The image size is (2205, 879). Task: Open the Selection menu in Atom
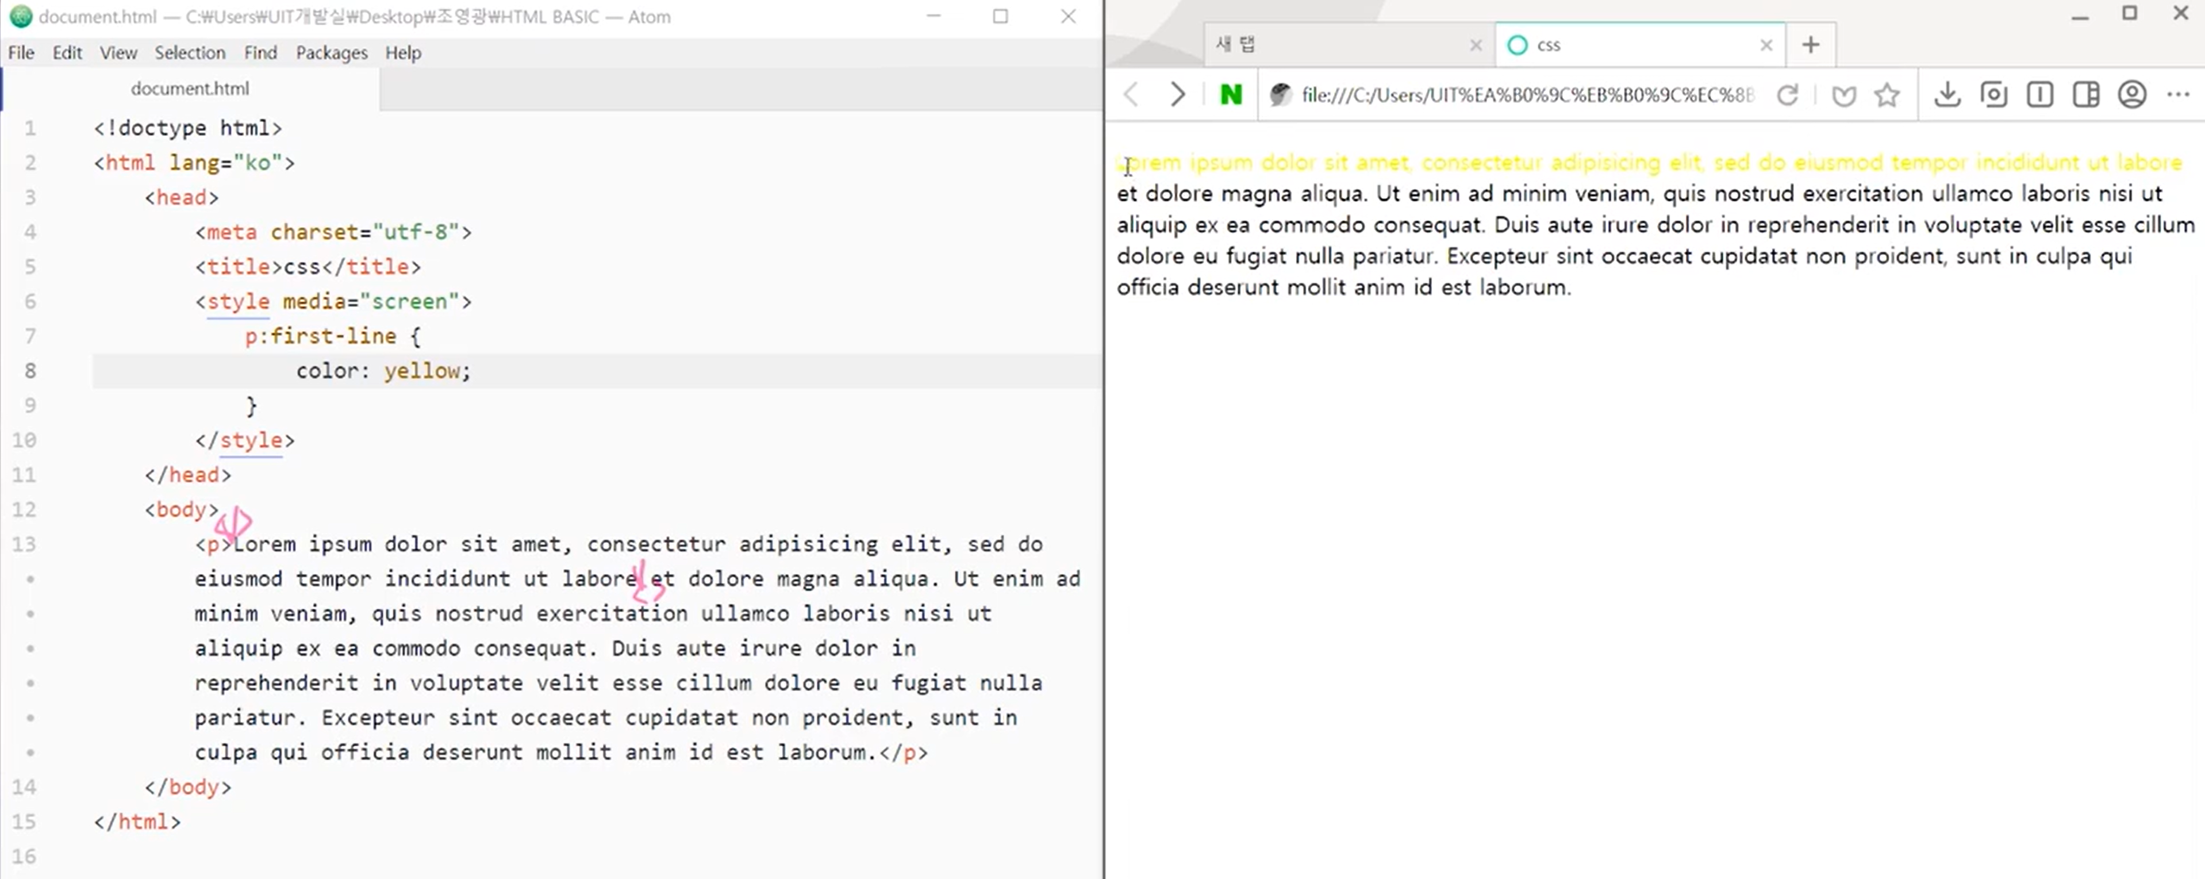[x=189, y=52]
